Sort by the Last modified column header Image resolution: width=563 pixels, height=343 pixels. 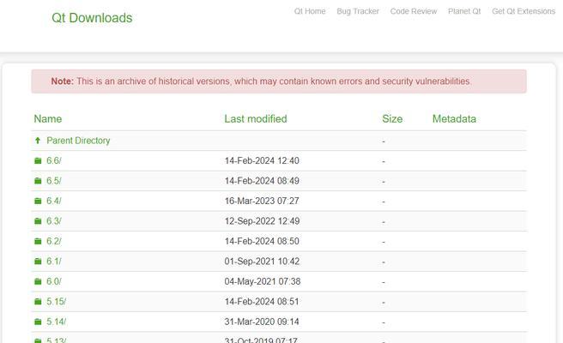click(256, 118)
